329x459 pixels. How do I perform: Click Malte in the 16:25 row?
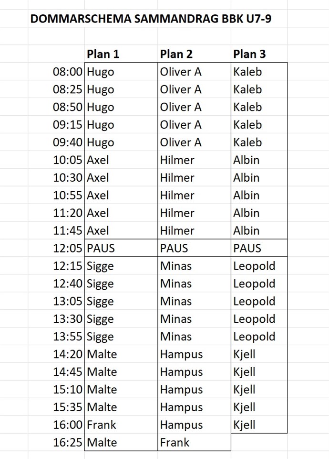click(102, 442)
